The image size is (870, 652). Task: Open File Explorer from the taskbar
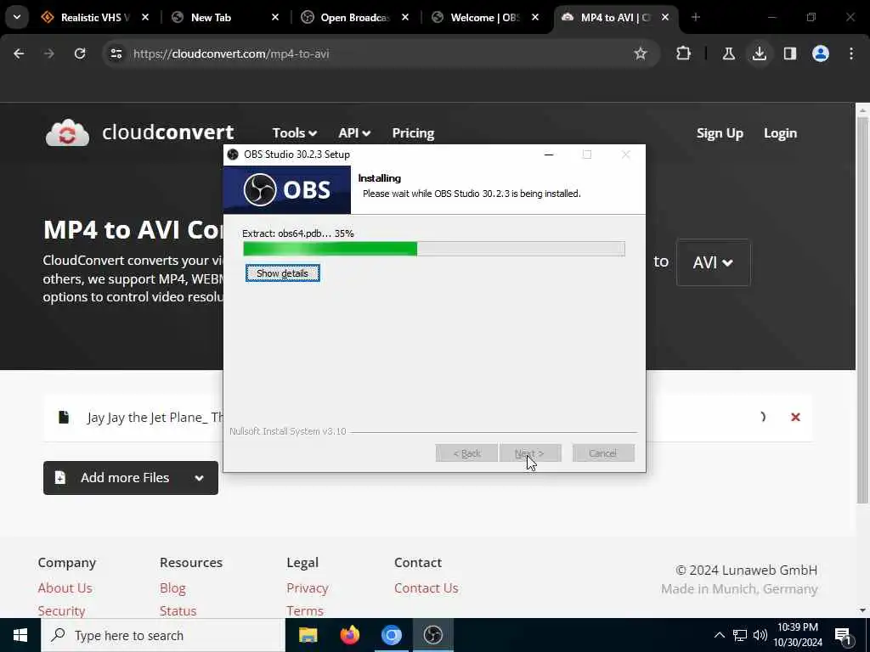(308, 635)
